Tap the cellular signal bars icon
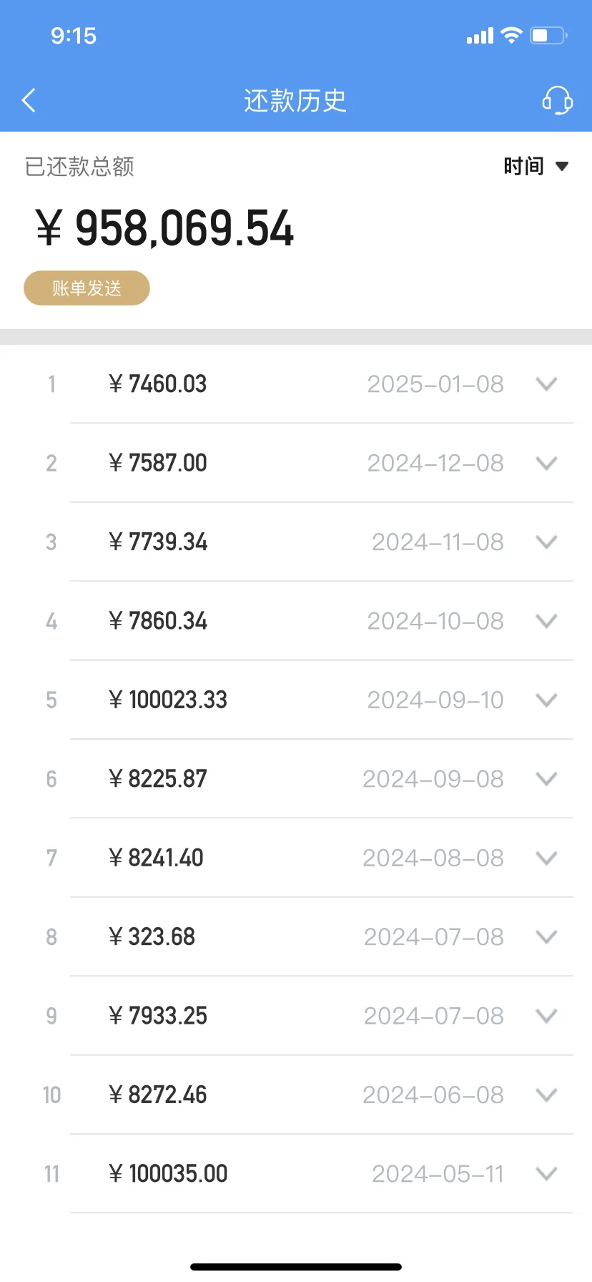 (480, 36)
